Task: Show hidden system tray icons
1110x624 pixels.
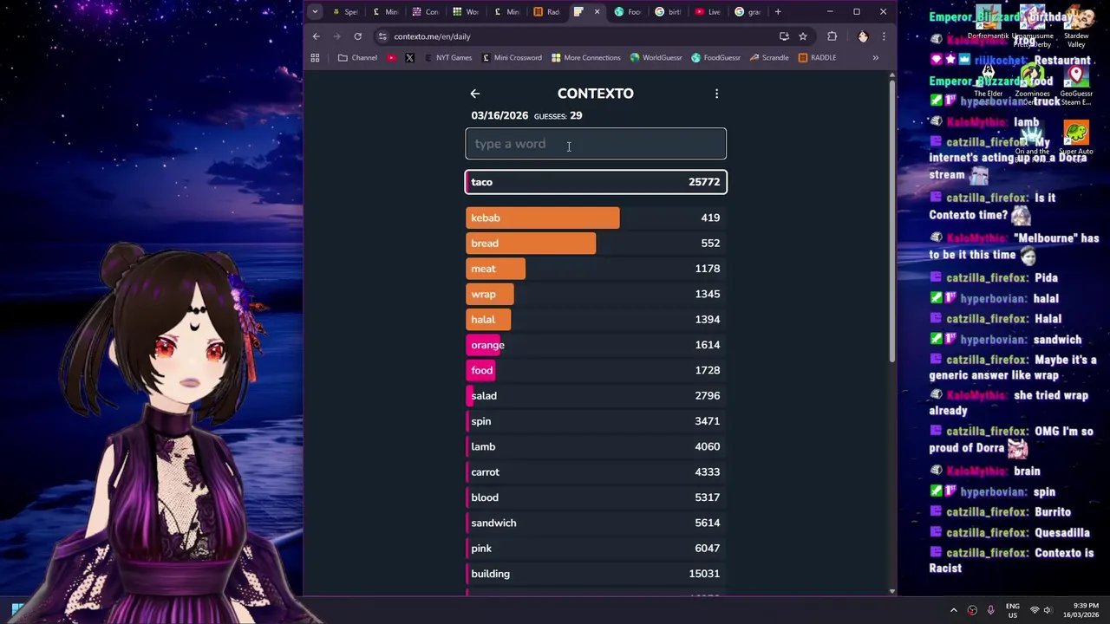Action: [x=953, y=610]
